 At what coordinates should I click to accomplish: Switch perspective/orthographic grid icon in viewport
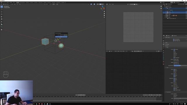tap(104, 17)
